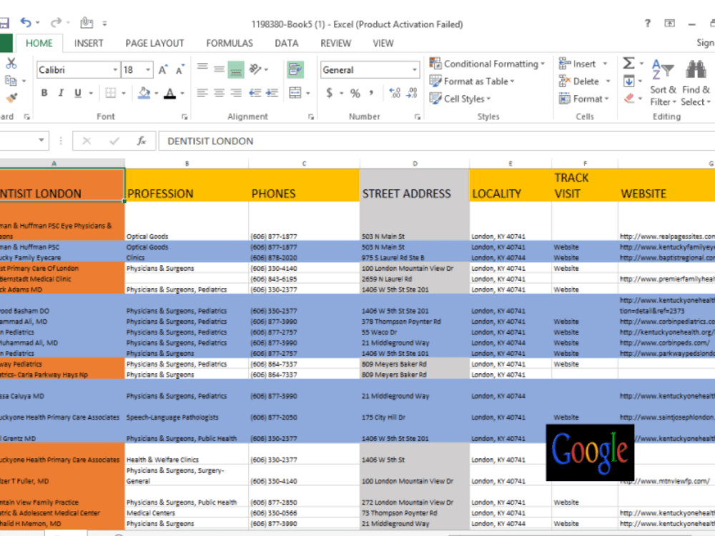The image size is (715, 536).
Task: Open the VIEW tab
Action: (x=383, y=44)
